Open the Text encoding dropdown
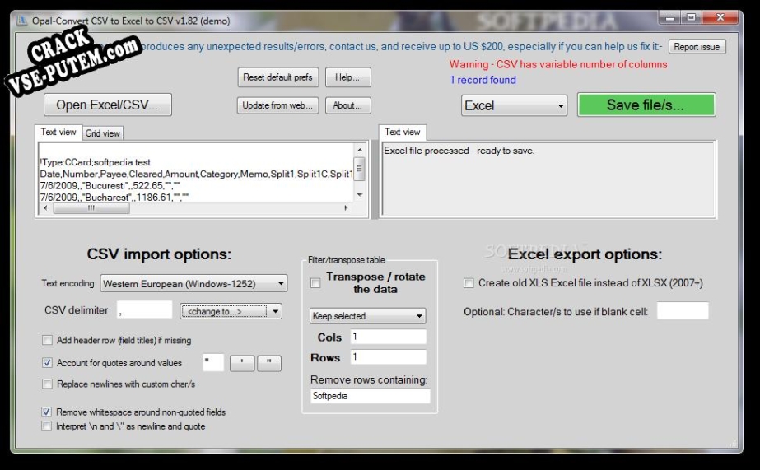Screen dimensions: 760x470 [193, 283]
